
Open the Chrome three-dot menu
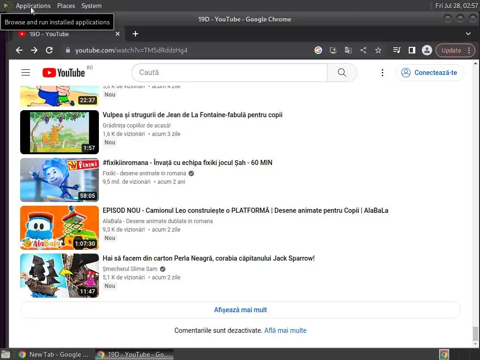point(469,50)
